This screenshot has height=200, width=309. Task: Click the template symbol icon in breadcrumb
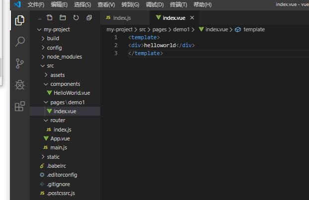(238, 30)
